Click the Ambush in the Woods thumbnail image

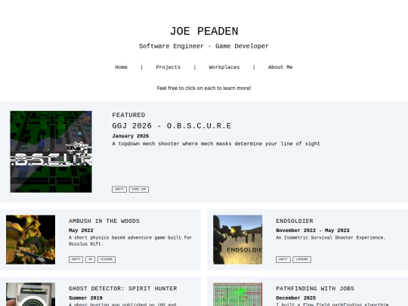pyautogui.click(x=31, y=240)
